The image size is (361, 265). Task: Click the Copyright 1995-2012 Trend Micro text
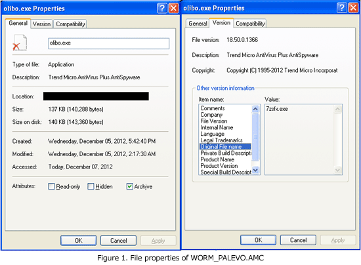282,70
